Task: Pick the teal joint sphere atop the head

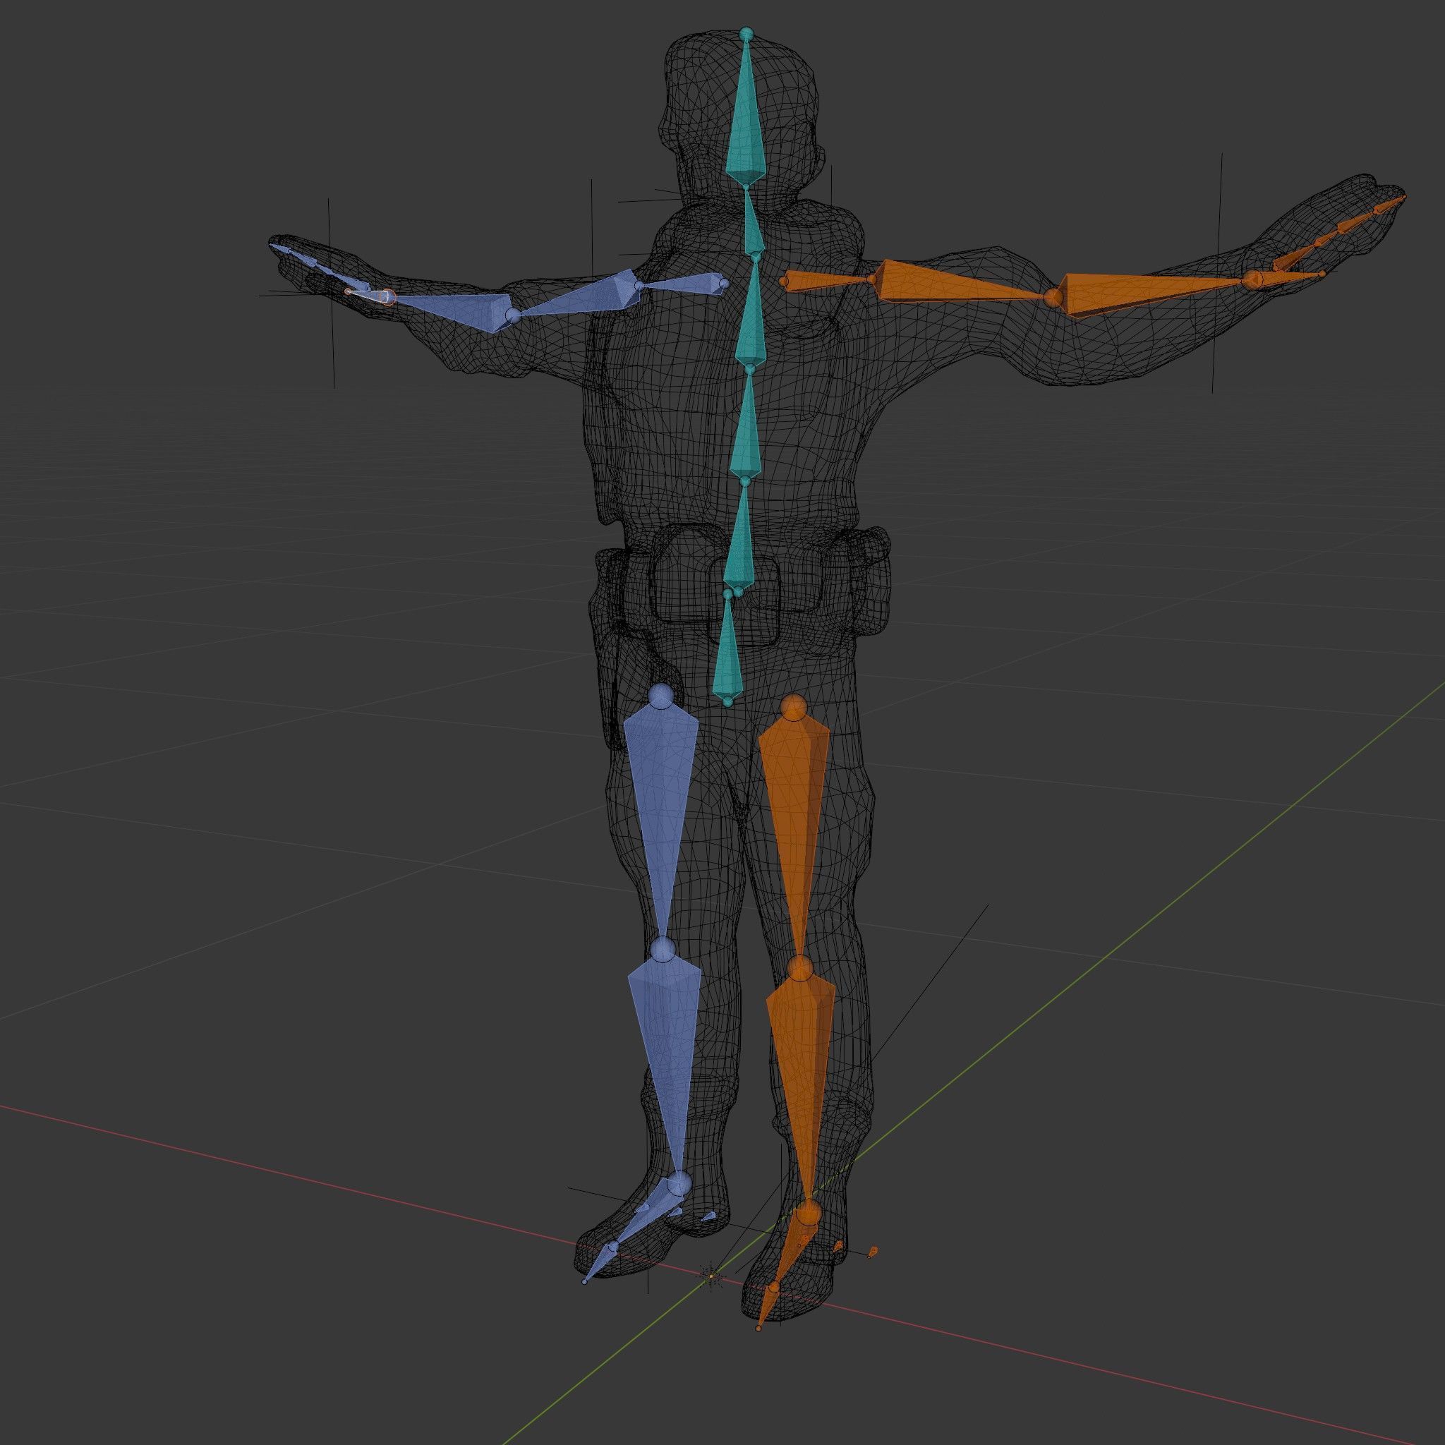Action: 746,34
